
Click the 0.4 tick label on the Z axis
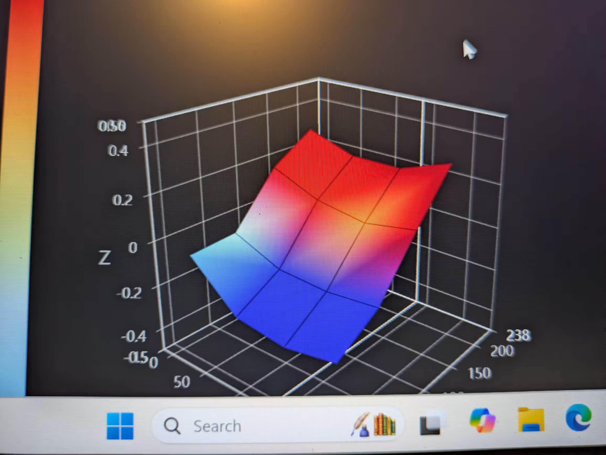coord(118,151)
